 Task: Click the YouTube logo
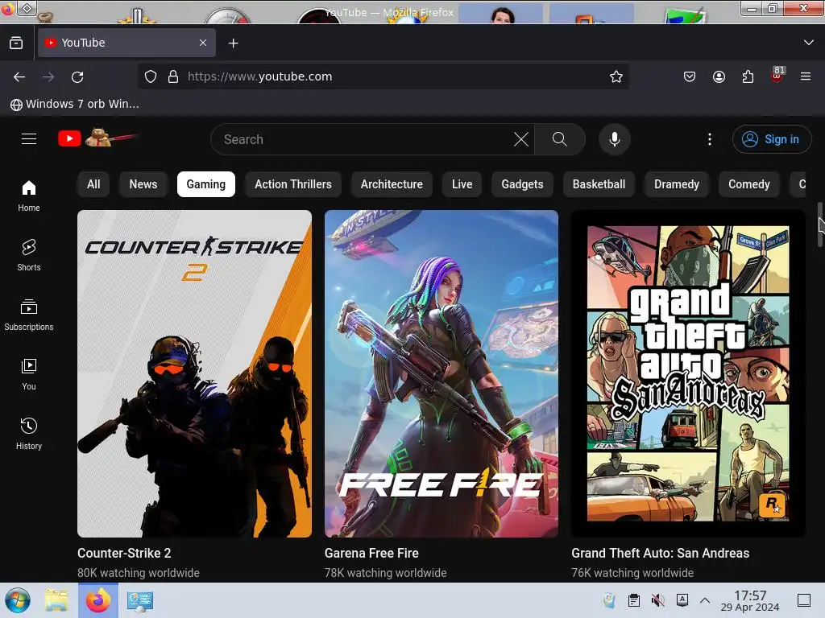coord(97,138)
